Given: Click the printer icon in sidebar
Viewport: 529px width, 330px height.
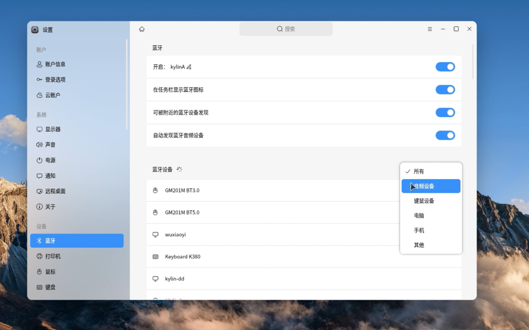Looking at the screenshot, I should [x=40, y=257].
